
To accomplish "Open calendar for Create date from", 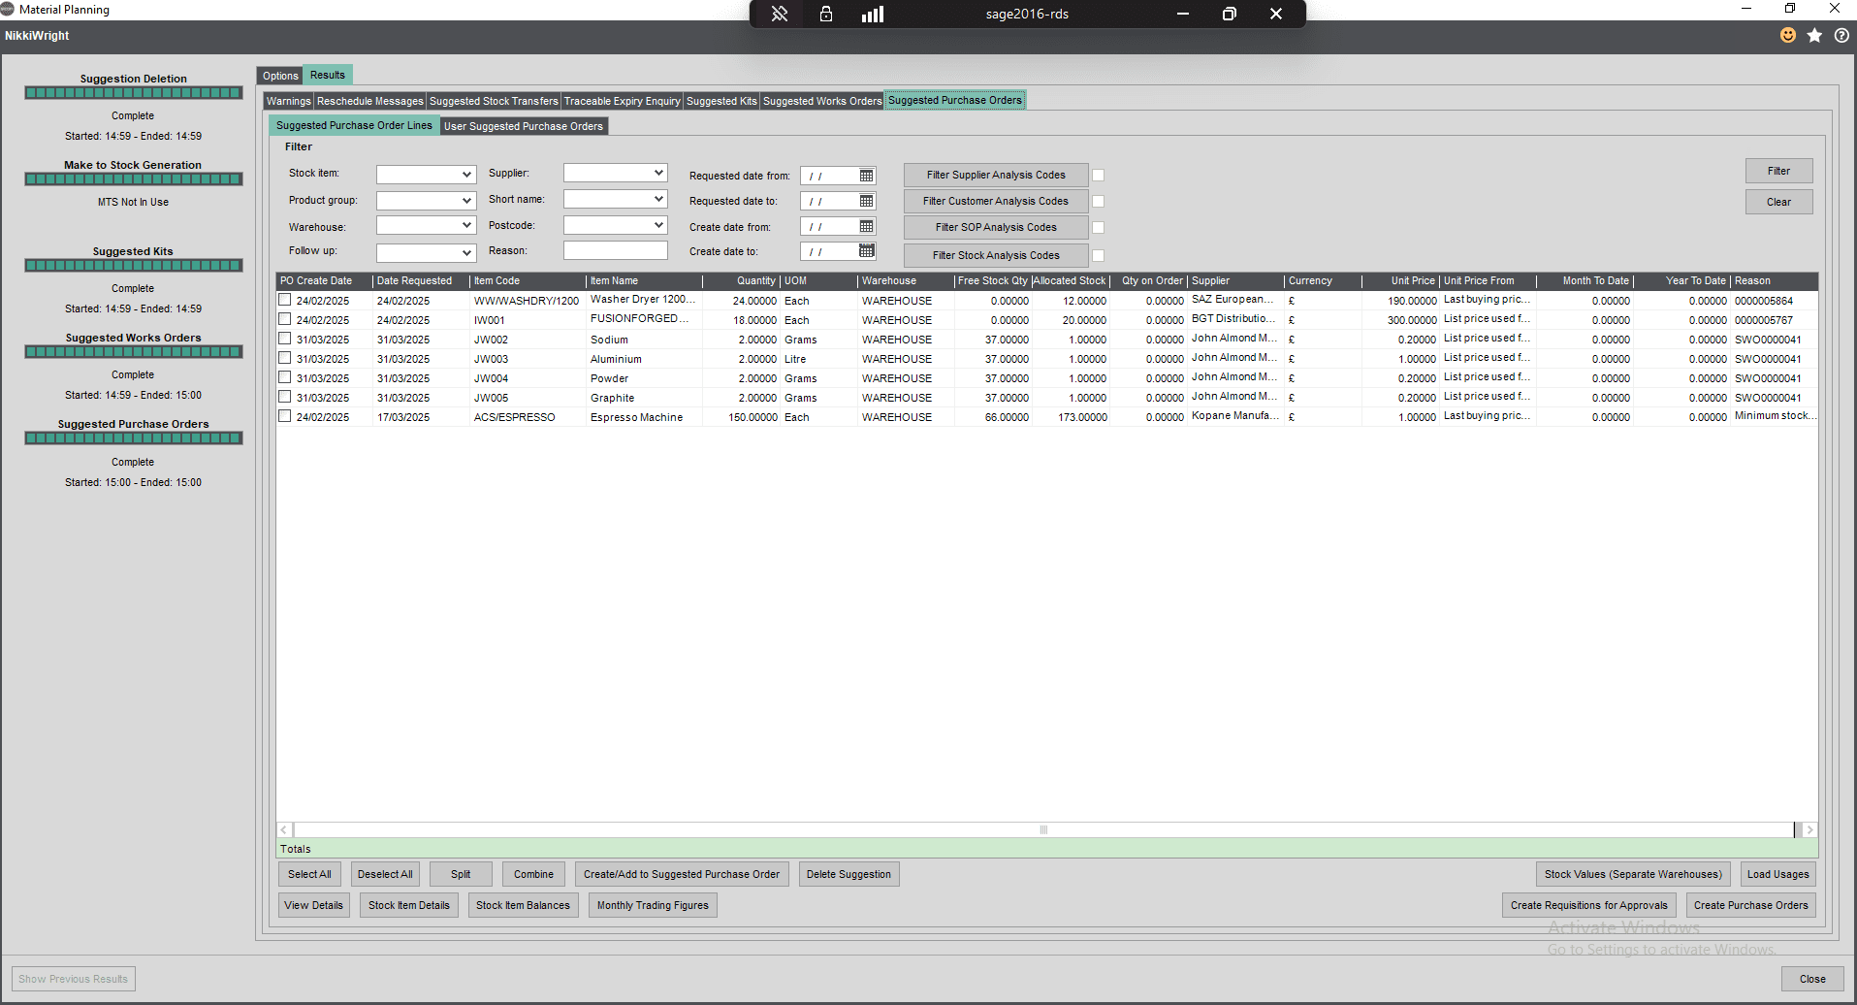I will click(x=866, y=226).
